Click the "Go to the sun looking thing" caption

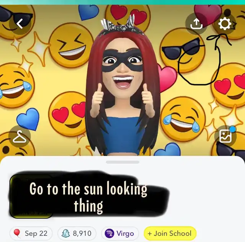88,197
